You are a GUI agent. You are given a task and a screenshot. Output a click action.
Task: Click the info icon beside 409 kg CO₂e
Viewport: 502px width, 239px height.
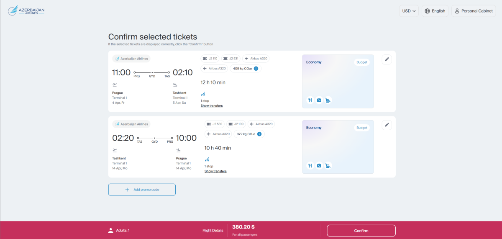256,69
